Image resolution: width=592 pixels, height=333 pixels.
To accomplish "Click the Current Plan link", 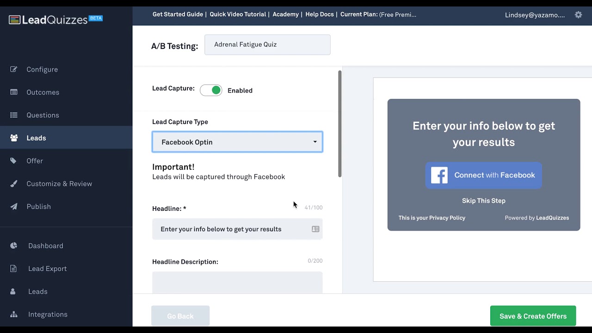I will (378, 14).
